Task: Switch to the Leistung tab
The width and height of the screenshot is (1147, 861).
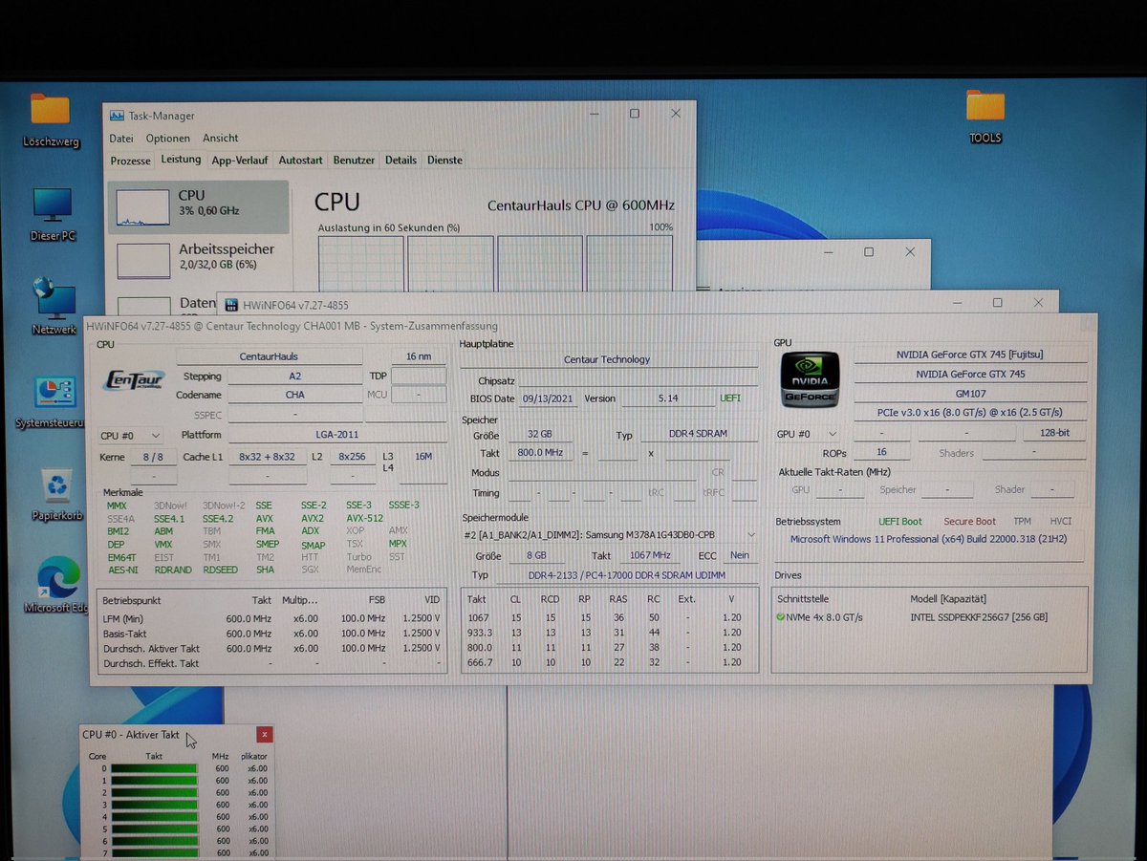Action: (x=181, y=160)
